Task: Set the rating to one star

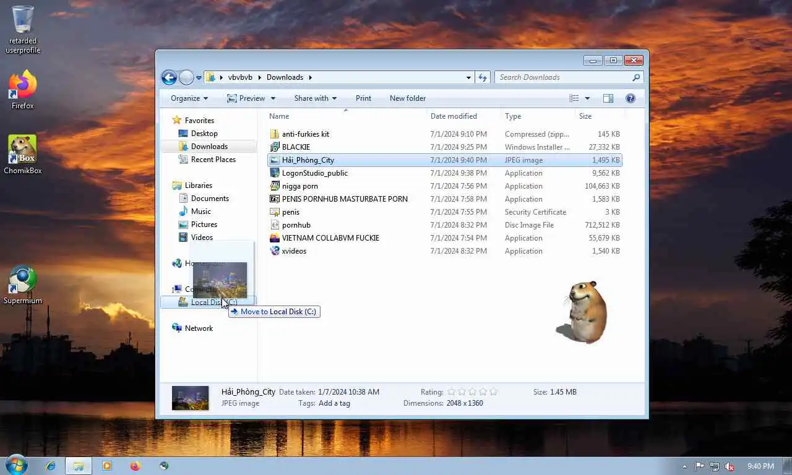Action: tap(452, 392)
